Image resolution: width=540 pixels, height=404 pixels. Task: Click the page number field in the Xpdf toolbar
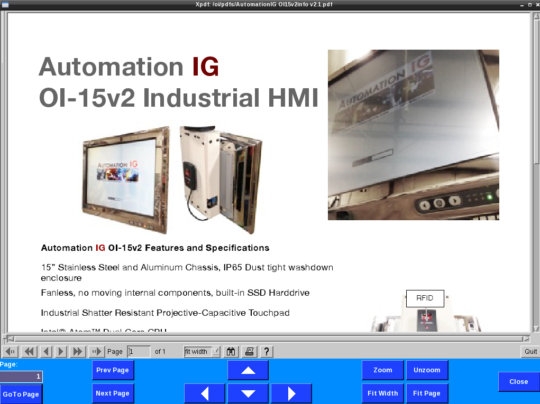point(139,351)
